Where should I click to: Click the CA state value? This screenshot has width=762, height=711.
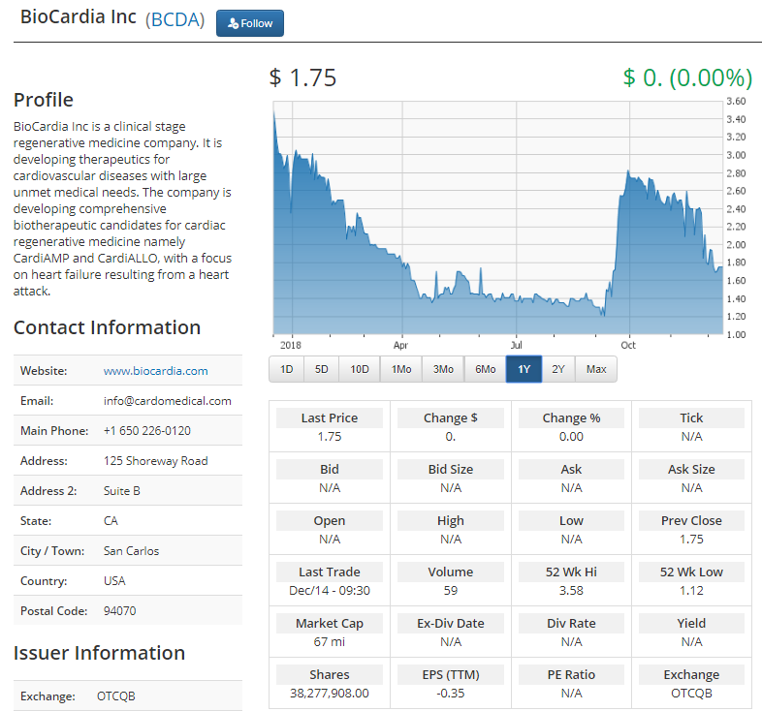click(111, 521)
